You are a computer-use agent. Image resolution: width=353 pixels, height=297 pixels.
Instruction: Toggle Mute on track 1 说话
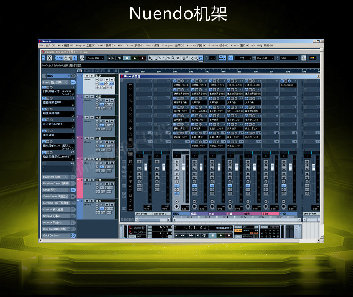coord(87,75)
